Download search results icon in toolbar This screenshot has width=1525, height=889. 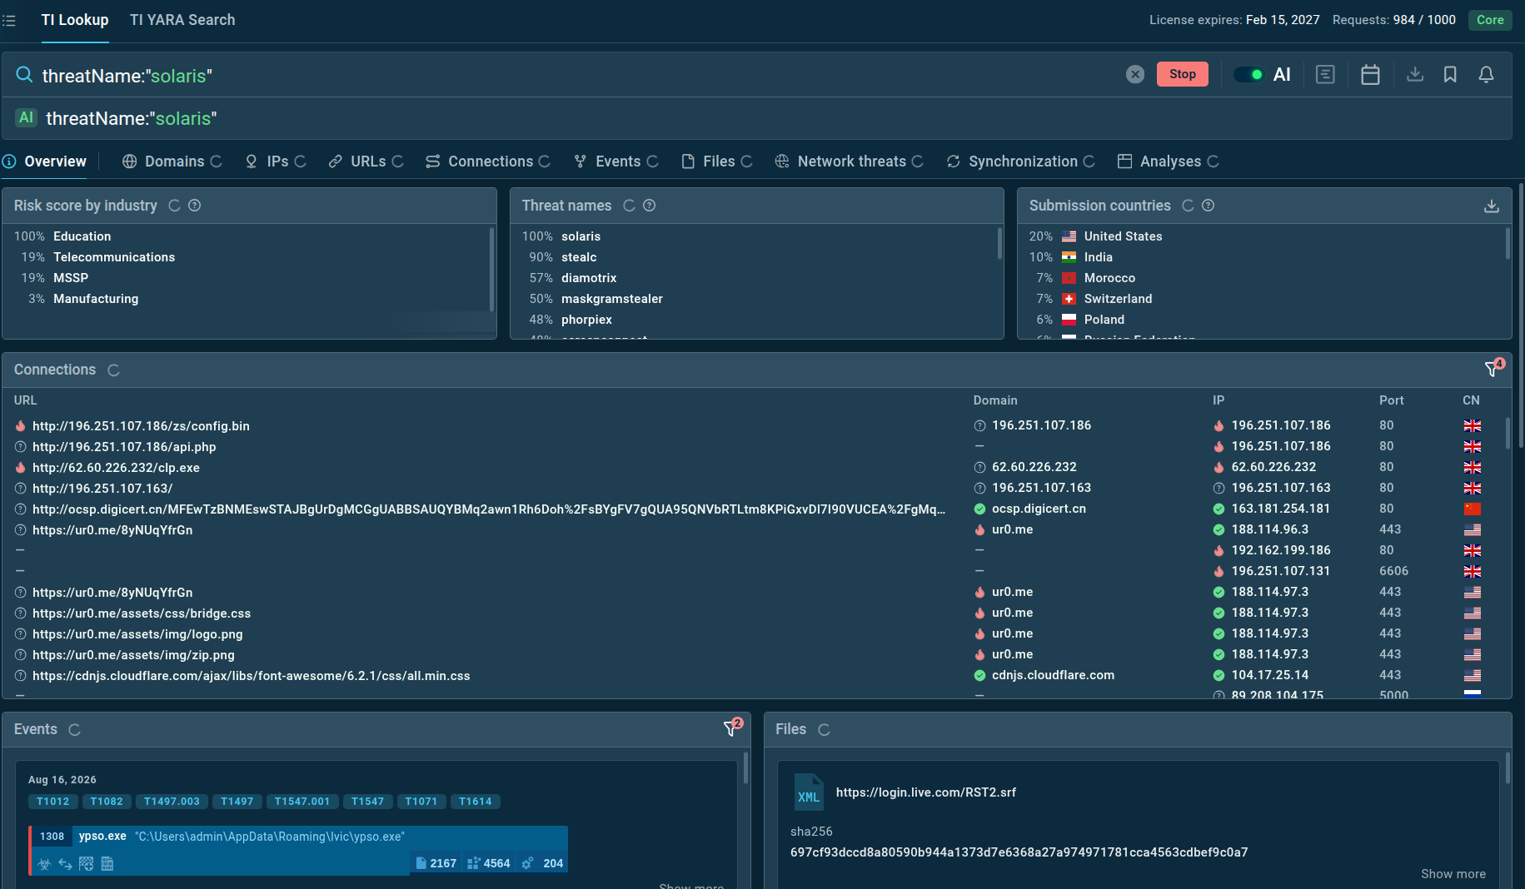pyautogui.click(x=1414, y=74)
